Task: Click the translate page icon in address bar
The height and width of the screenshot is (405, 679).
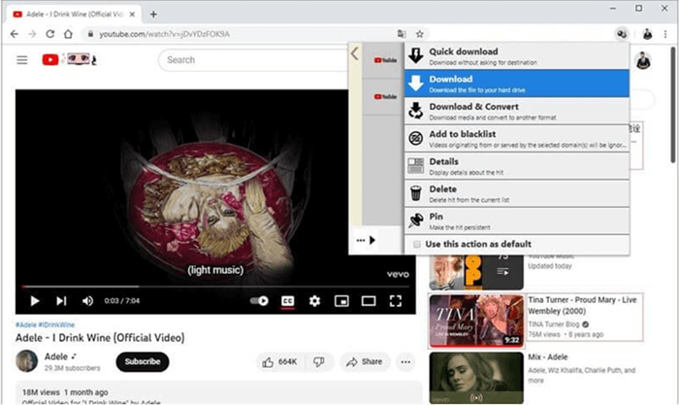Action: point(402,34)
